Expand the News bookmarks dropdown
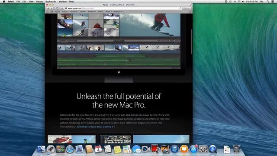The width and height of the screenshot is (277, 156). 109,12
